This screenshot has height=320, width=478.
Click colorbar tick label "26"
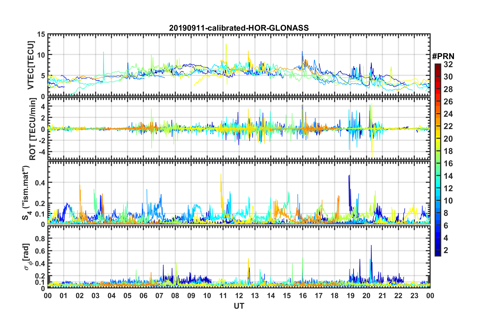tap(448, 102)
